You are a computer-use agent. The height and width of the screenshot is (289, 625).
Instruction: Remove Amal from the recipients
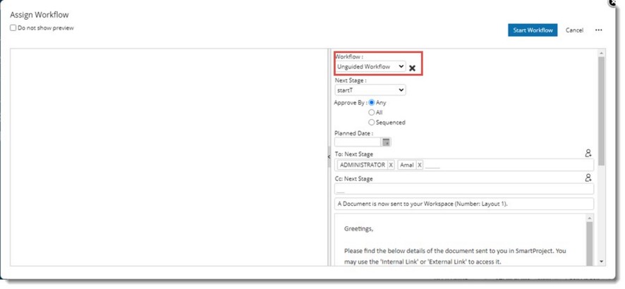pyautogui.click(x=419, y=165)
